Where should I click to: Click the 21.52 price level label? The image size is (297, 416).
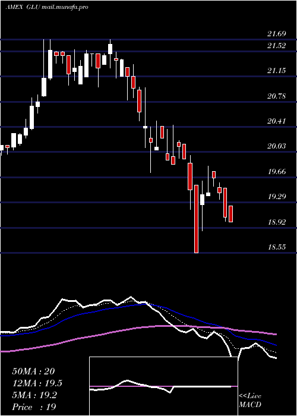point(277,46)
